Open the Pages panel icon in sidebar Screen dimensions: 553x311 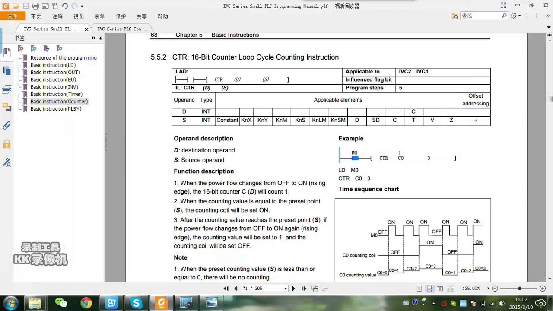click(x=6, y=70)
